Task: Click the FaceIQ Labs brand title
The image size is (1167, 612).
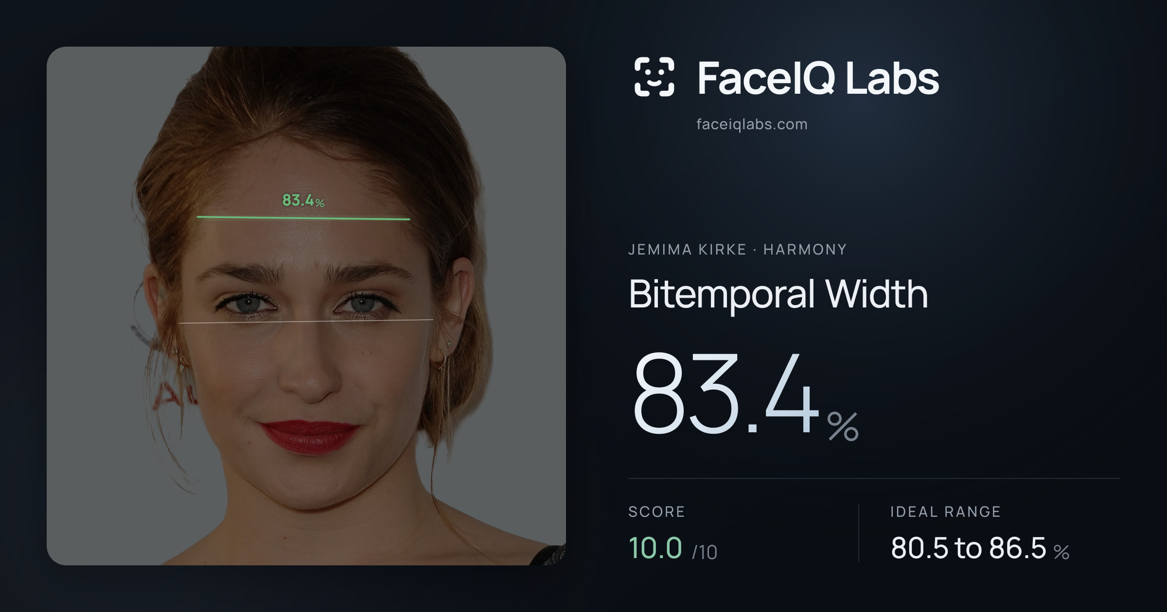Action: coord(818,78)
